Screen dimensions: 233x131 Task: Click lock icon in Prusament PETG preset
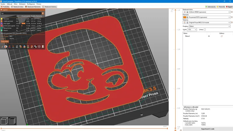click(187, 17)
